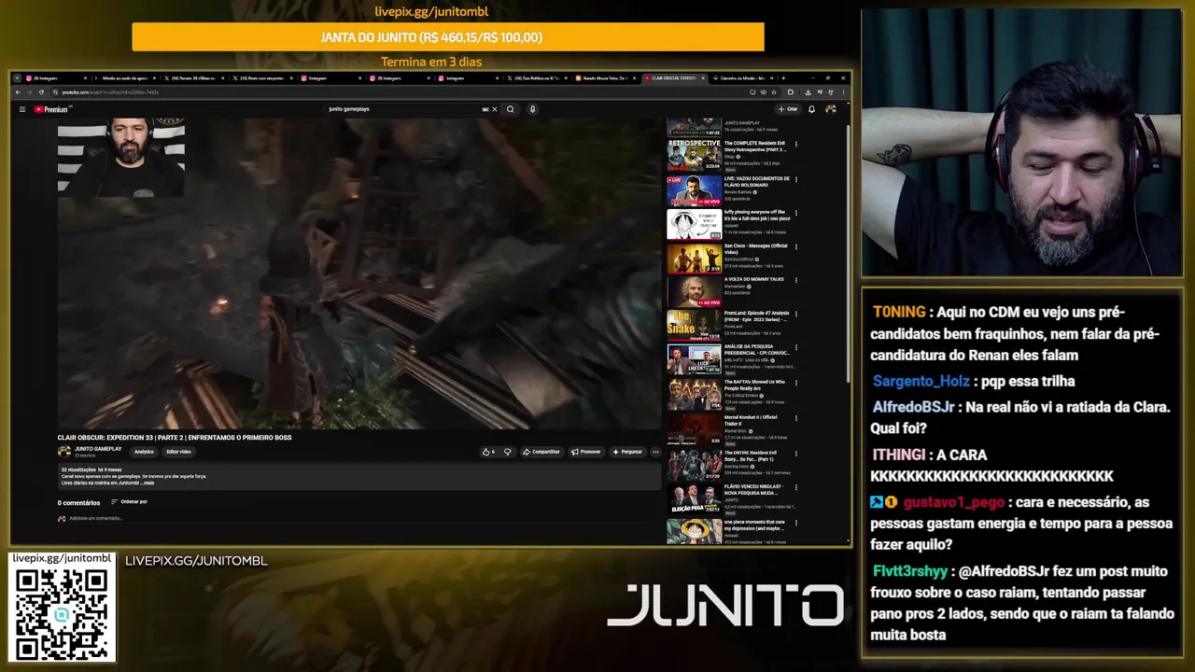Expand the video description with '...mais'
This screenshot has width=1195, height=672.
tap(148, 483)
